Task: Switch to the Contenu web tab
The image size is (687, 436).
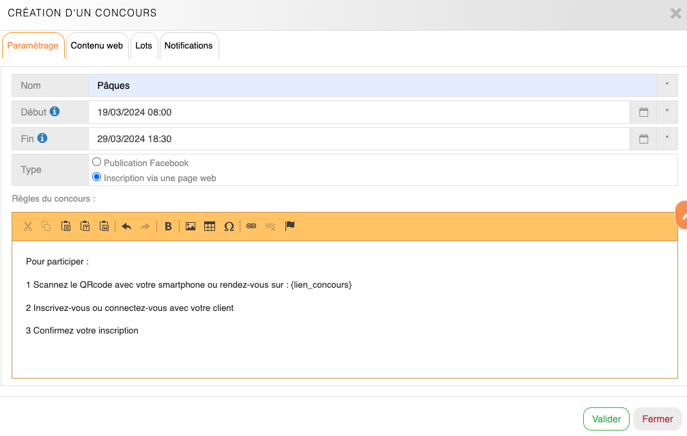Action: (97, 46)
